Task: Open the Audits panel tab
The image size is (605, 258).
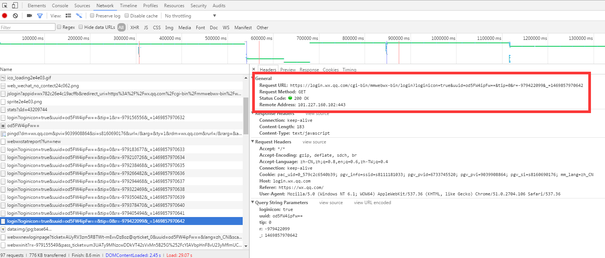Action: click(219, 5)
